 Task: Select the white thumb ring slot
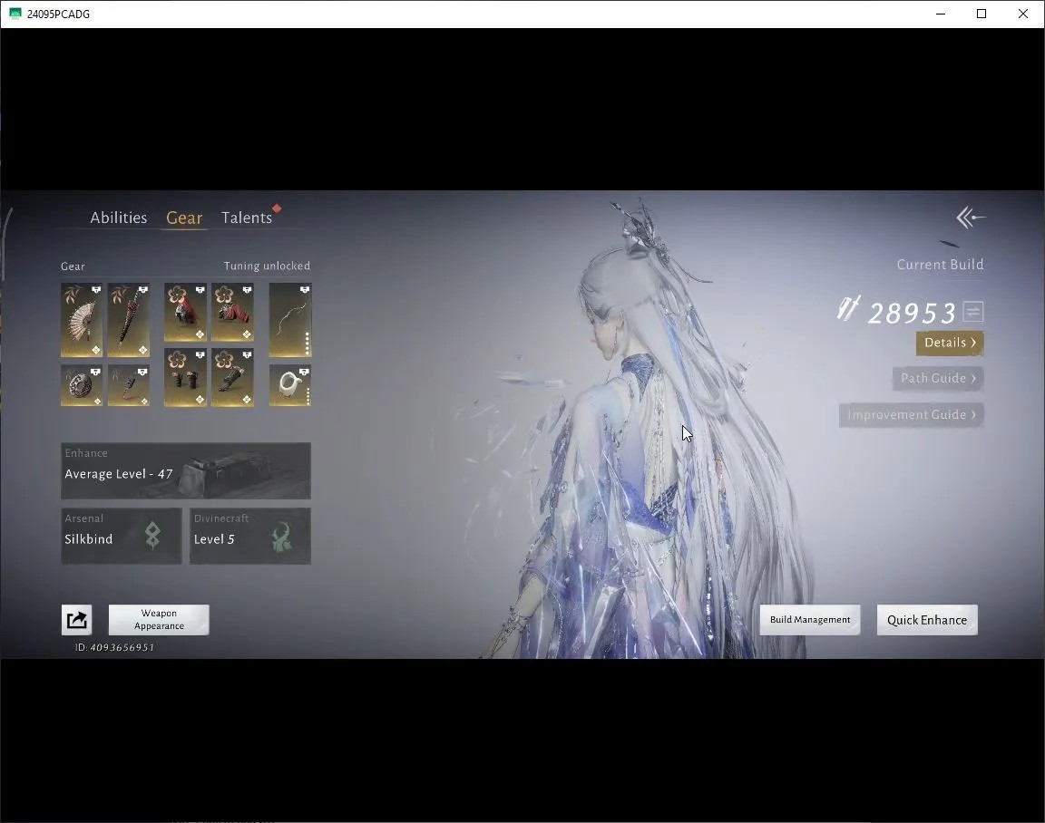pos(290,385)
